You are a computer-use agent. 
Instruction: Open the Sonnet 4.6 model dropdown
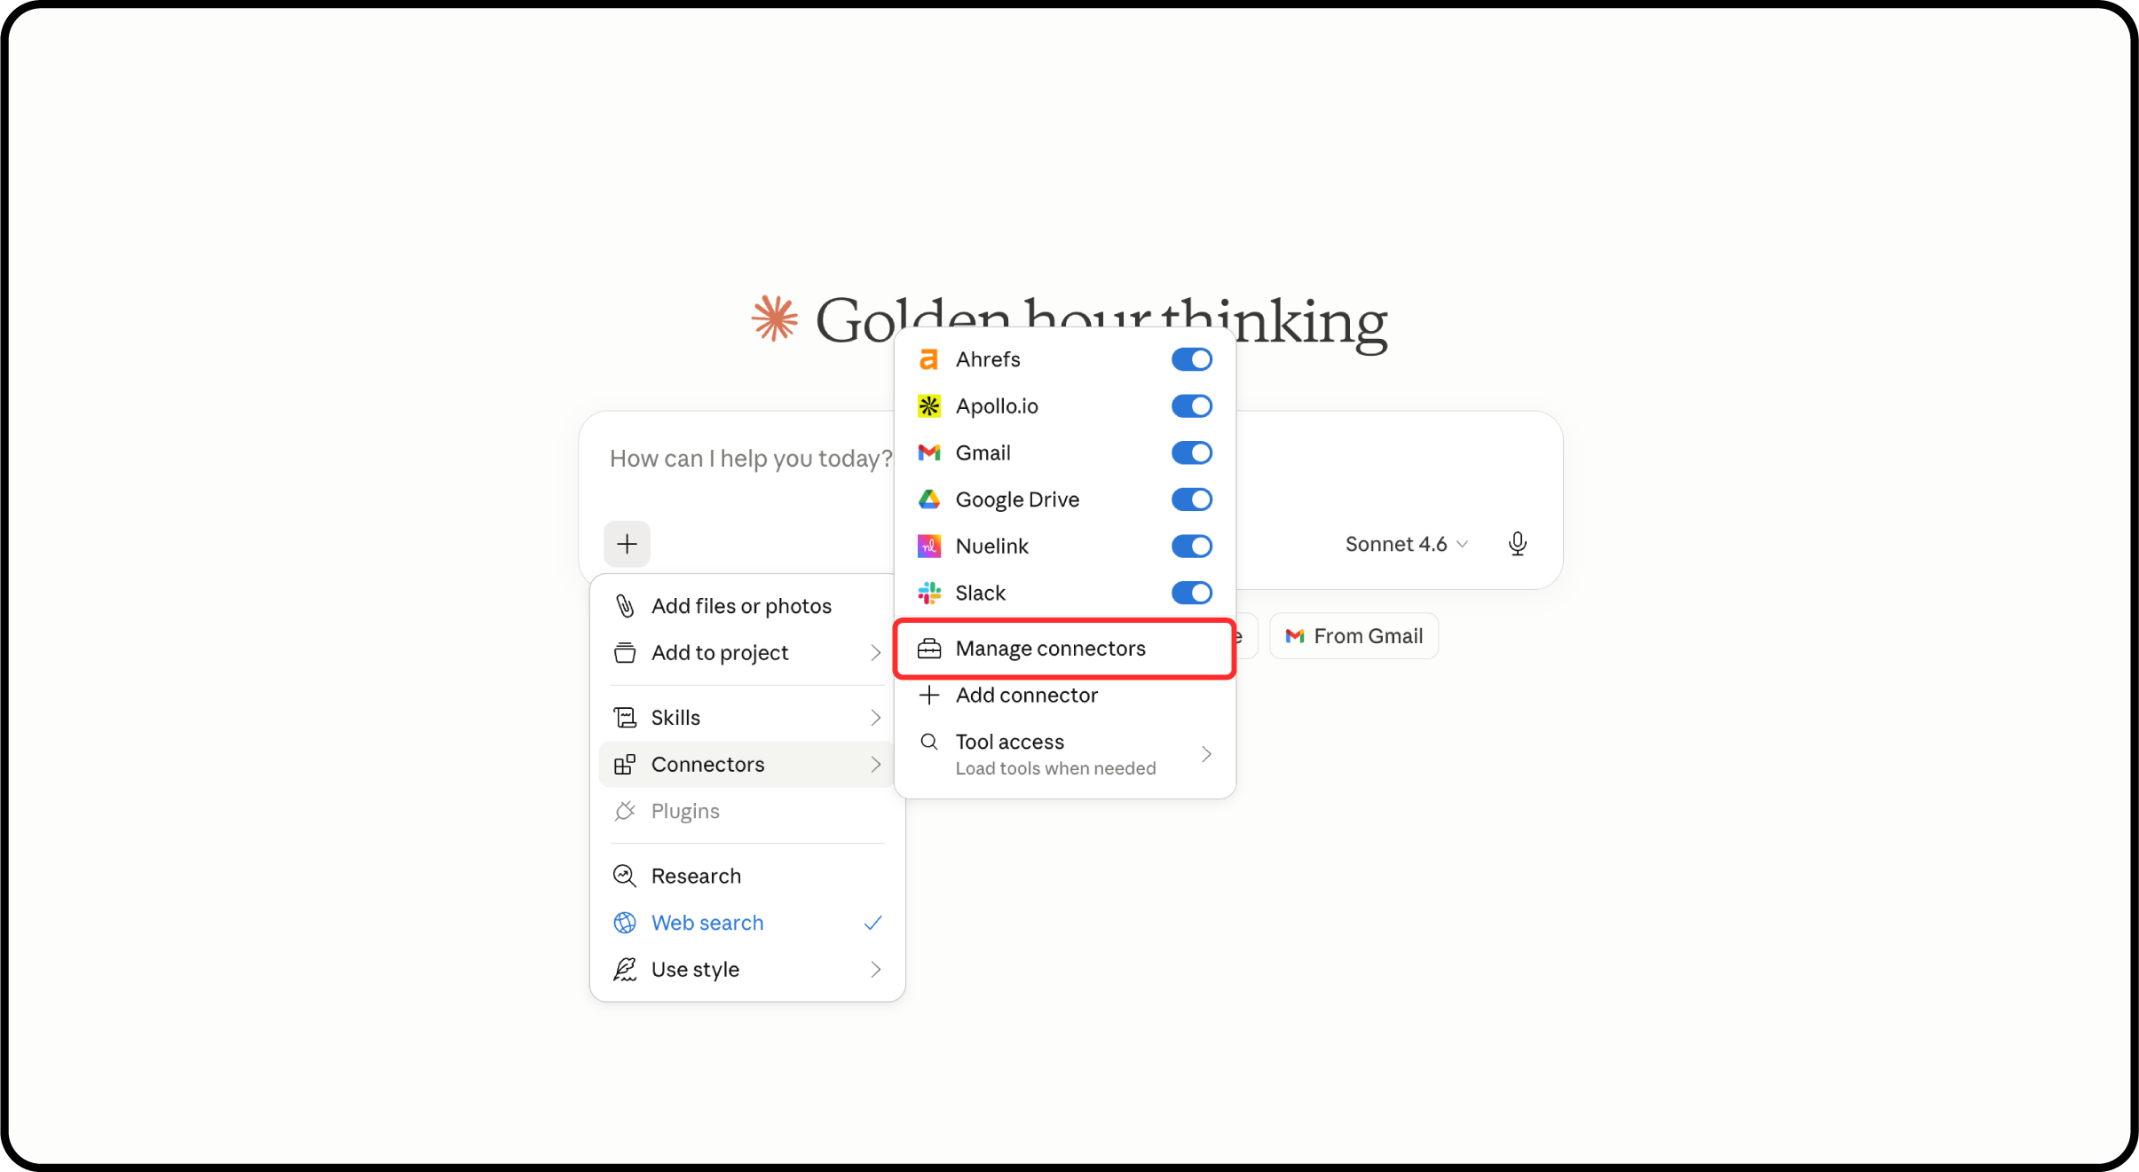1406,544
